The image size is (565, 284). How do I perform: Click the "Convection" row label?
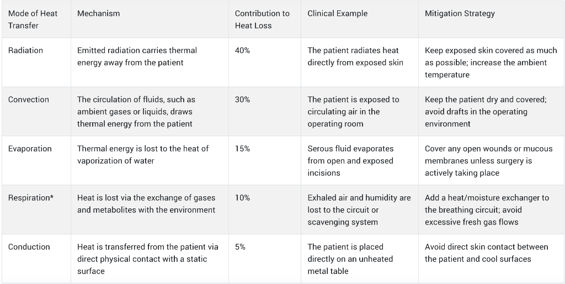coord(29,99)
